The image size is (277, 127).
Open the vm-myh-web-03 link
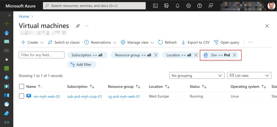pyautogui.click(x=47, y=96)
